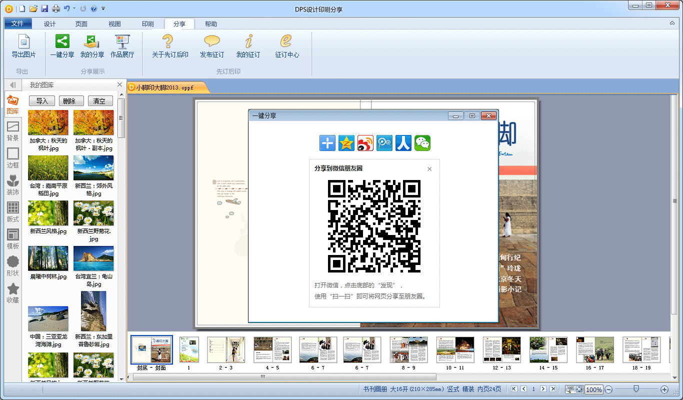Switch to the 页面 ribbon tab
This screenshot has height=400, width=683.
pos(81,23)
